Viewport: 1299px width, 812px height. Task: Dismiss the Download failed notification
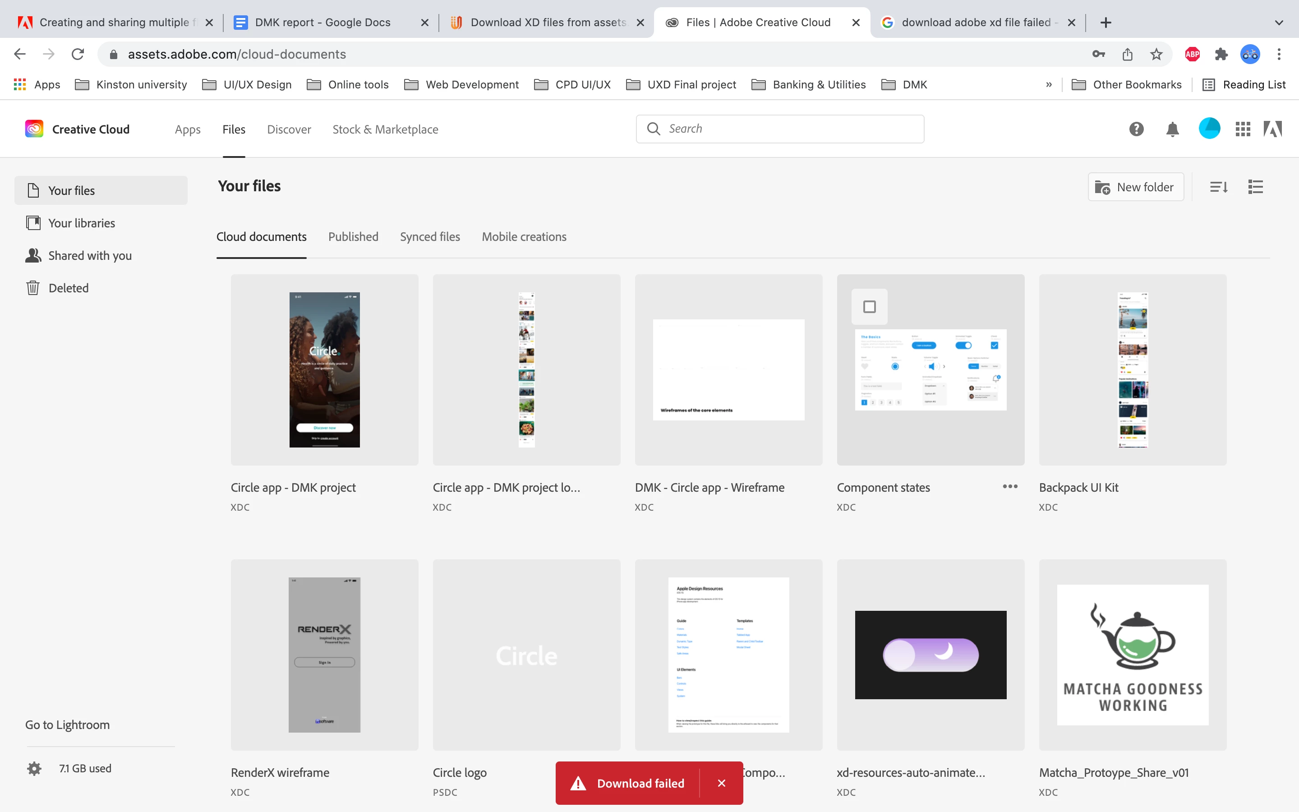(x=721, y=783)
